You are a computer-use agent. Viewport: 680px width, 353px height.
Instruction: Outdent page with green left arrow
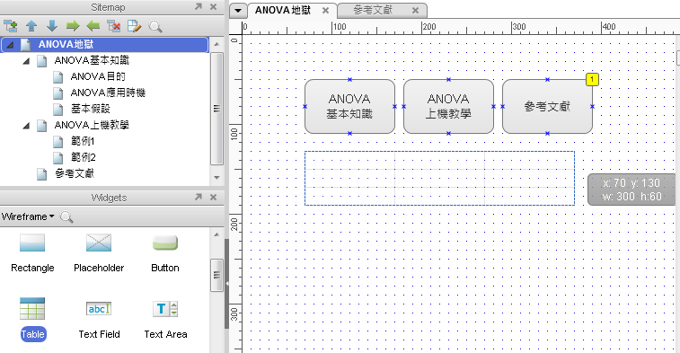pos(93,26)
